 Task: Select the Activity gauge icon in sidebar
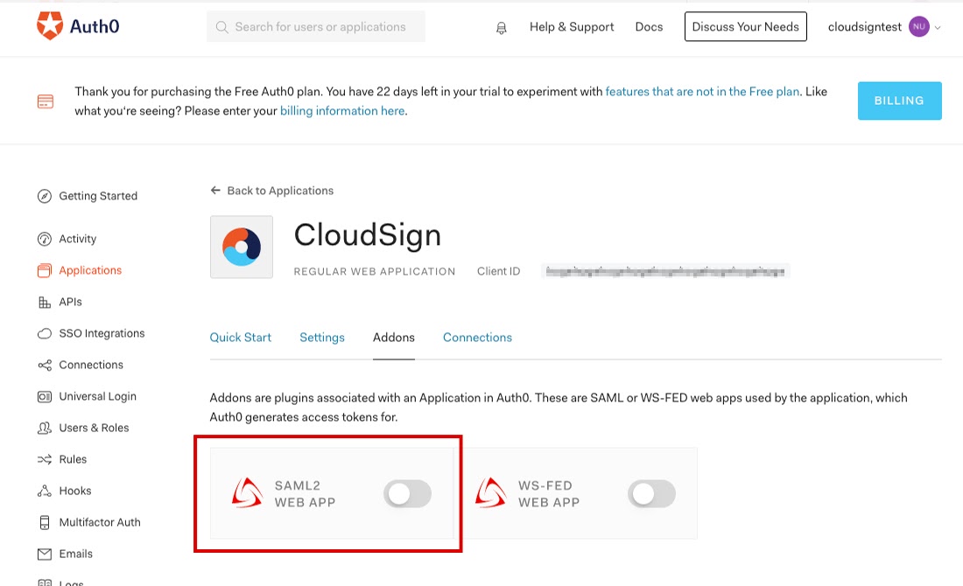coord(45,240)
